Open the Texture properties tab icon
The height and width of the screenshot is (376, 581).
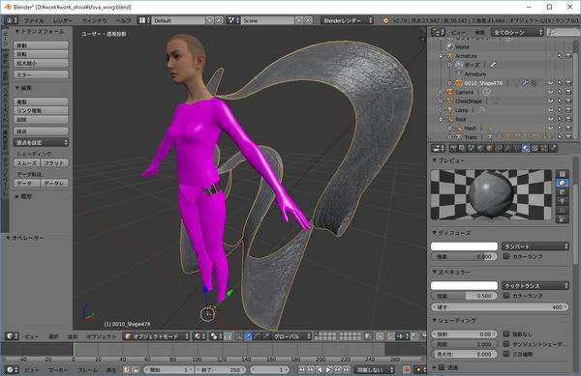[535, 148]
